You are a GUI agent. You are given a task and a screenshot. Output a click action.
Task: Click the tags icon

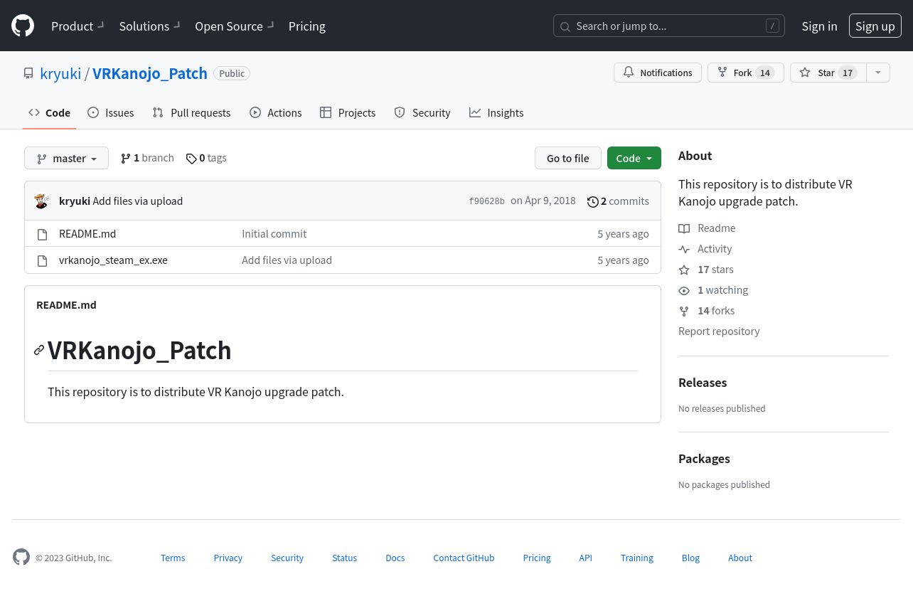click(191, 159)
